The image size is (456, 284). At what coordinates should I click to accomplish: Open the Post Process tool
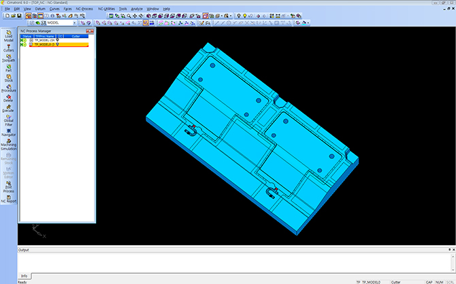[x=8, y=188]
